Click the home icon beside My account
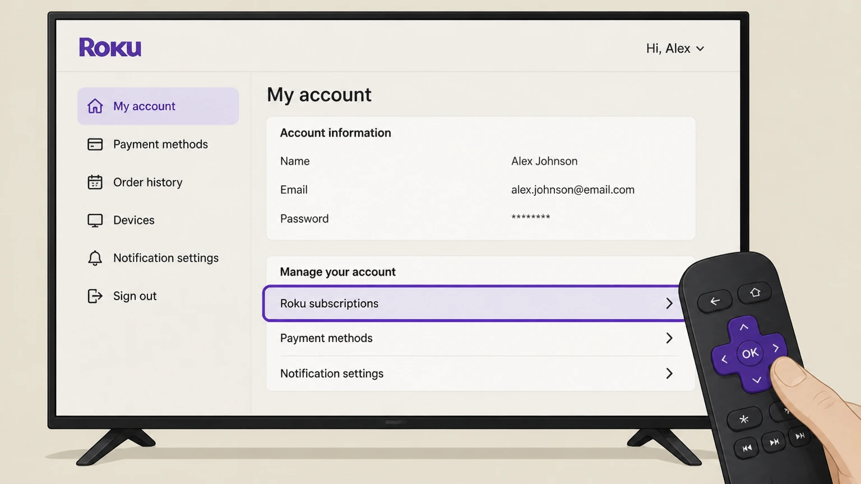 [x=95, y=106]
